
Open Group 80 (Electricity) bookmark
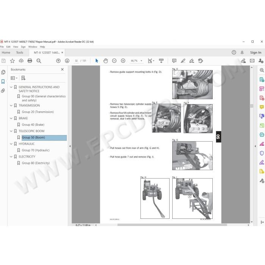tap(36, 163)
